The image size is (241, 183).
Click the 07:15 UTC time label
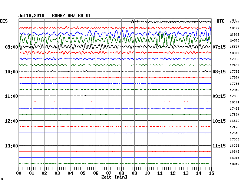(x=219, y=47)
